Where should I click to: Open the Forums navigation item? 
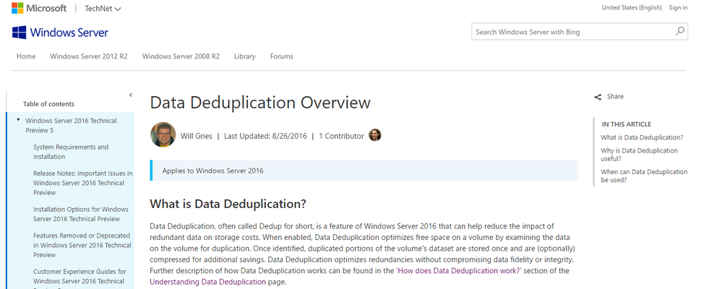click(x=281, y=56)
